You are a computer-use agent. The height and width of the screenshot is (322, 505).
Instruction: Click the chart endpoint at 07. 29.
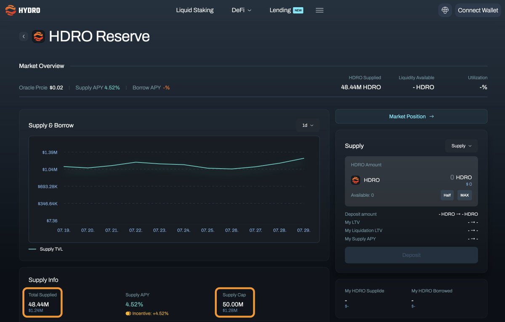pos(303,158)
